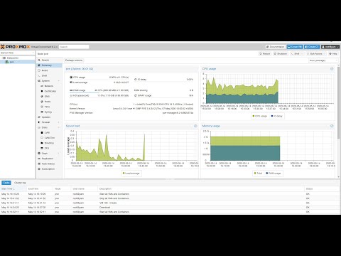Sort by the End Time column header
The width and height of the screenshot is (341, 256).
coord(40,189)
